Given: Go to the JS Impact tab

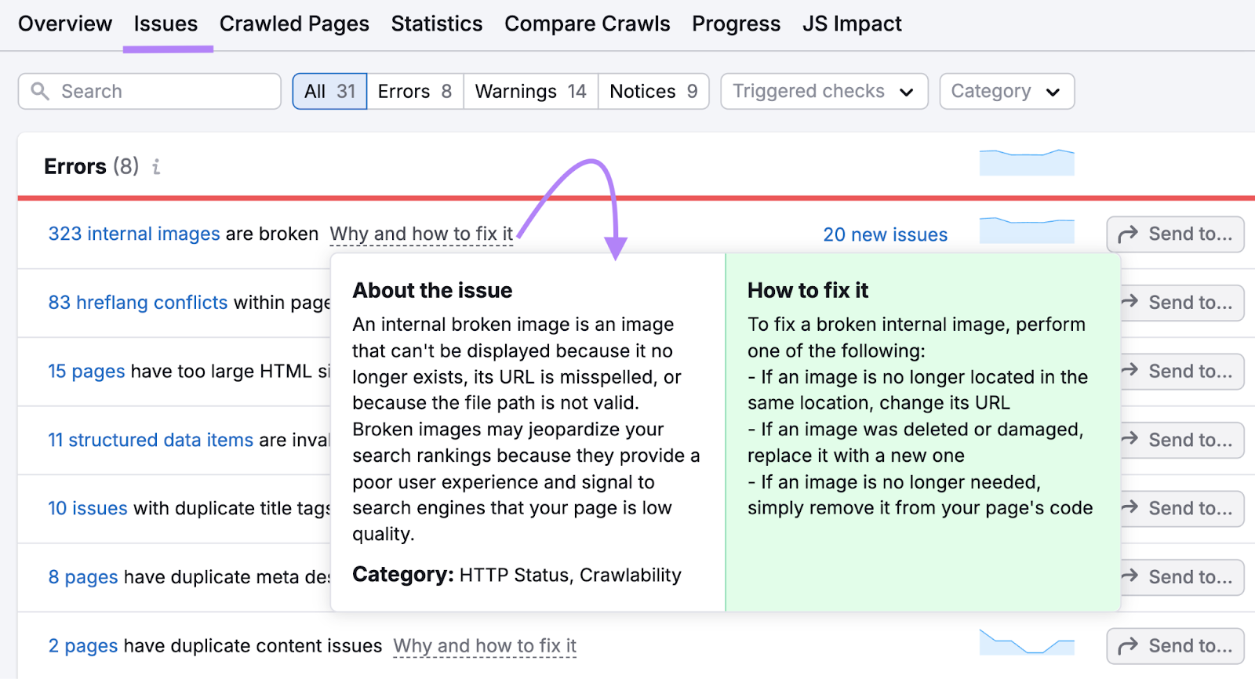Looking at the screenshot, I should (852, 24).
